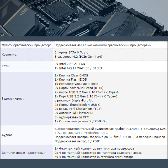Image resolution: width=168 pixels, height=168 pixels.
Task: Click 'с режимом DisplayPort Alt' line
Action: (x=73, y=101)
